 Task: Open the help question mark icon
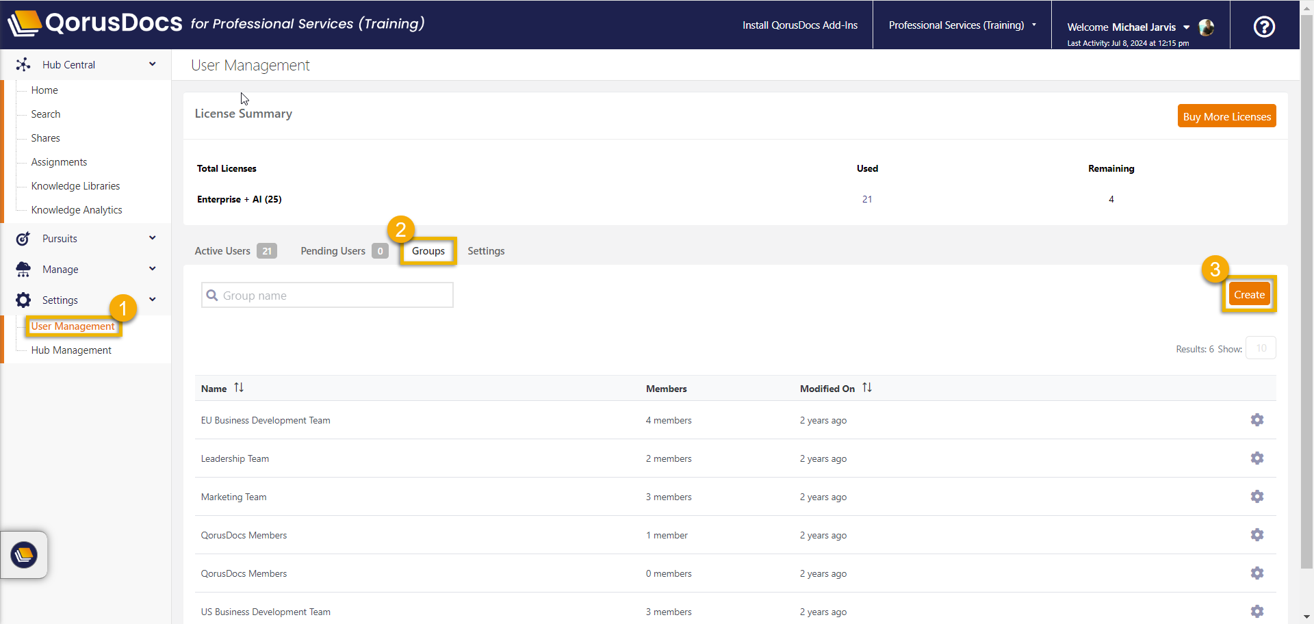[x=1264, y=27]
